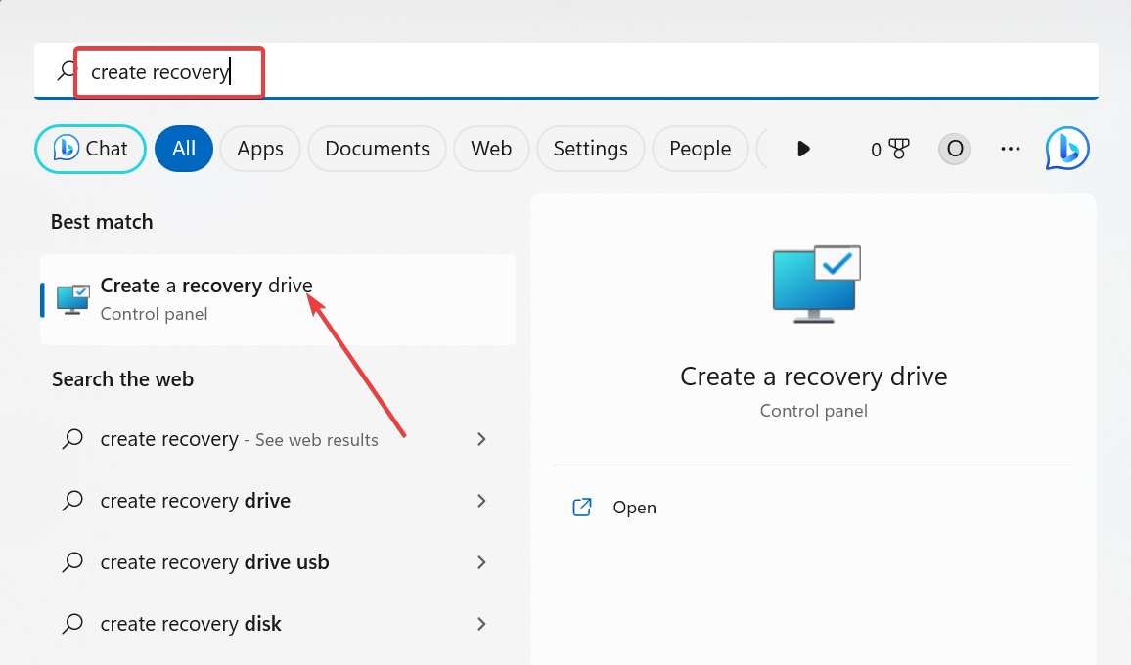This screenshot has width=1131, height=665.
Task: Open Bing Chat filter pill
Action: (x=90, y=150)
